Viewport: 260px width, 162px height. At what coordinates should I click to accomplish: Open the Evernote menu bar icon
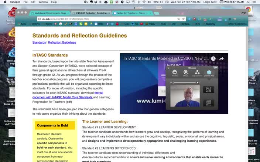91,2
